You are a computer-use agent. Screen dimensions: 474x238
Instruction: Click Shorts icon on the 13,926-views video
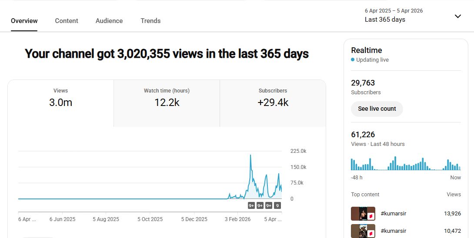371,215
